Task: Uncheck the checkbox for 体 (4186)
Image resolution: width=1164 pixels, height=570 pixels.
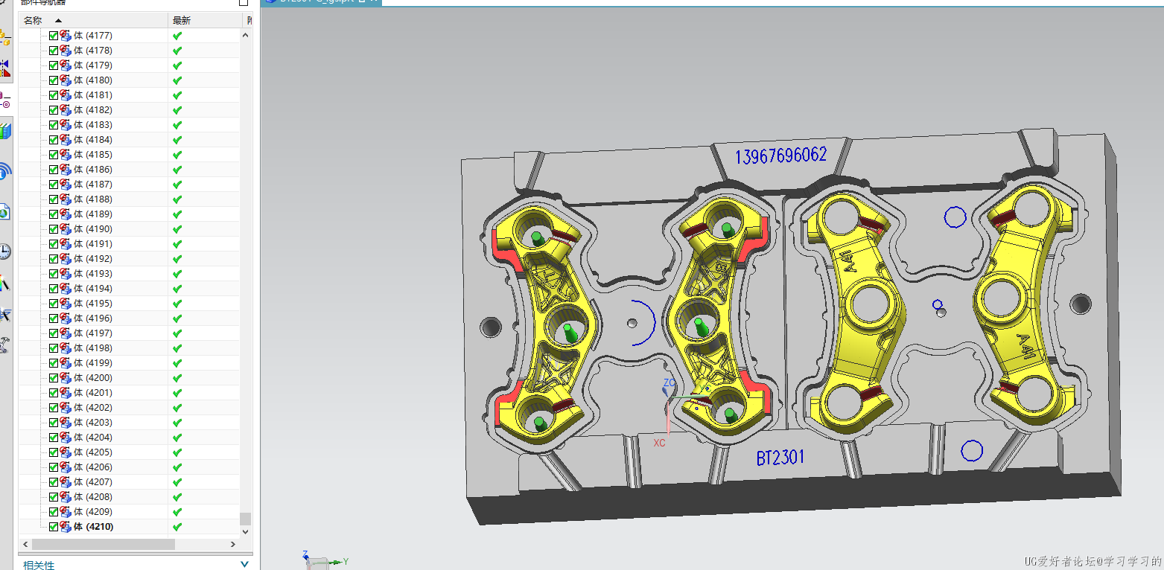Action: tap(54, 170)
